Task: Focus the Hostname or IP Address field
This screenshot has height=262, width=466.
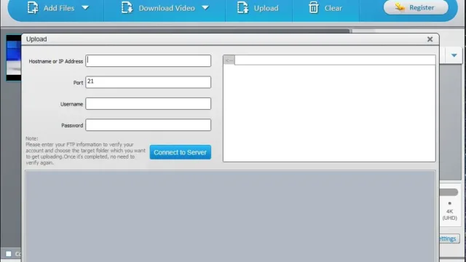Action: click(149, 60)
